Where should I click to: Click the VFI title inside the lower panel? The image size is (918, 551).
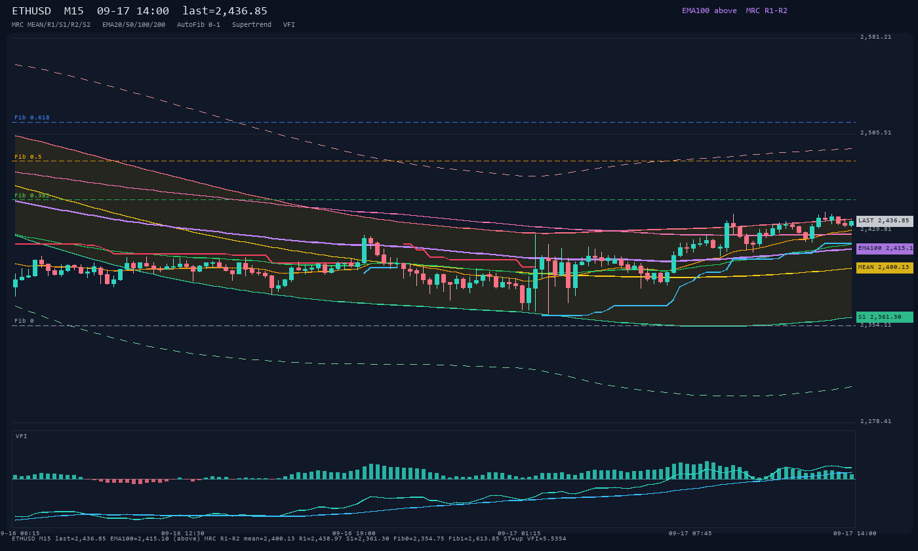[x=22, y=436]
